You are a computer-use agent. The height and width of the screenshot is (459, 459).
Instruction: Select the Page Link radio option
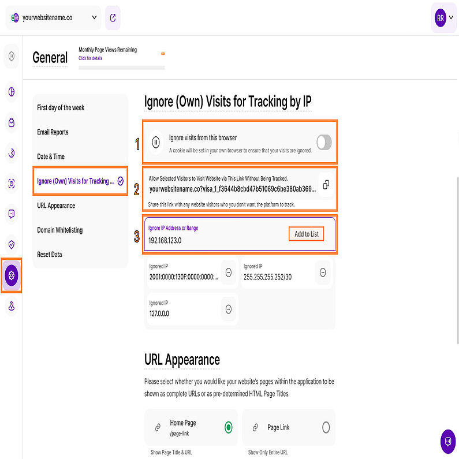point(326,428)
